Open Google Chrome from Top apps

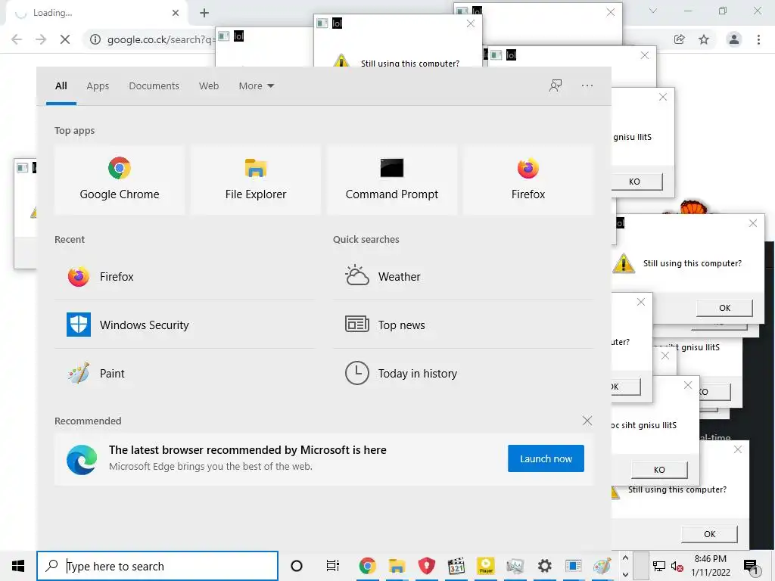[119, 180]
